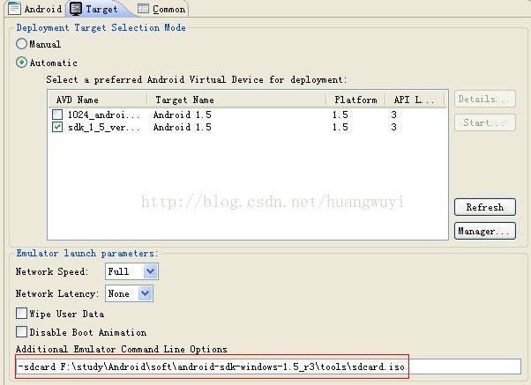Open the Common tab

pyautogui.click(x=162, y=9)
